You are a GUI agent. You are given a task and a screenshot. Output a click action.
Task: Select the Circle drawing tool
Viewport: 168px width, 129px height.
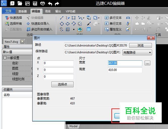point(62,24)
